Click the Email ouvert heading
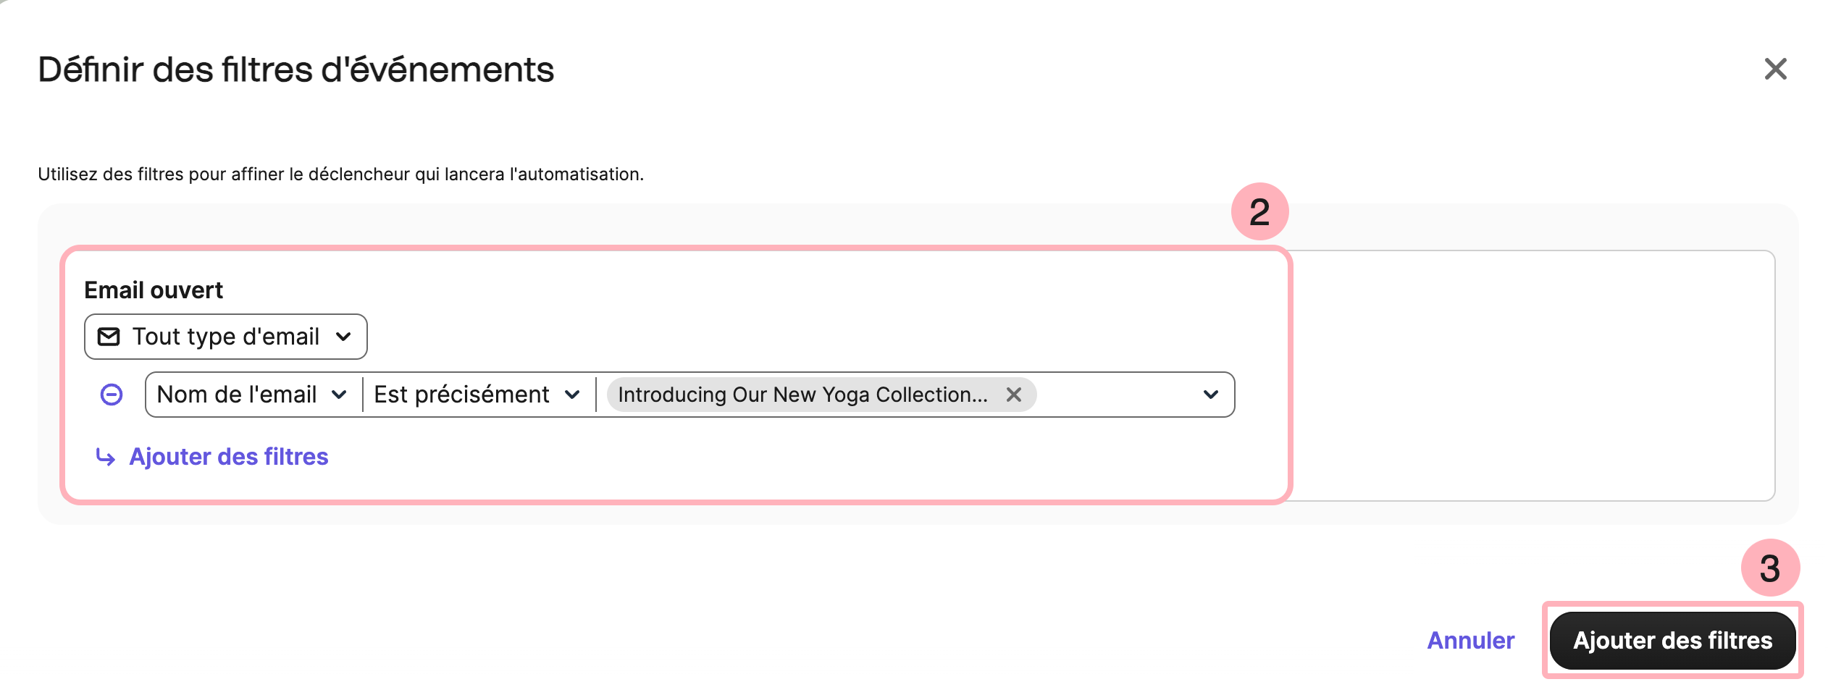Screen dimensions: 1828x695 point(154,290)
